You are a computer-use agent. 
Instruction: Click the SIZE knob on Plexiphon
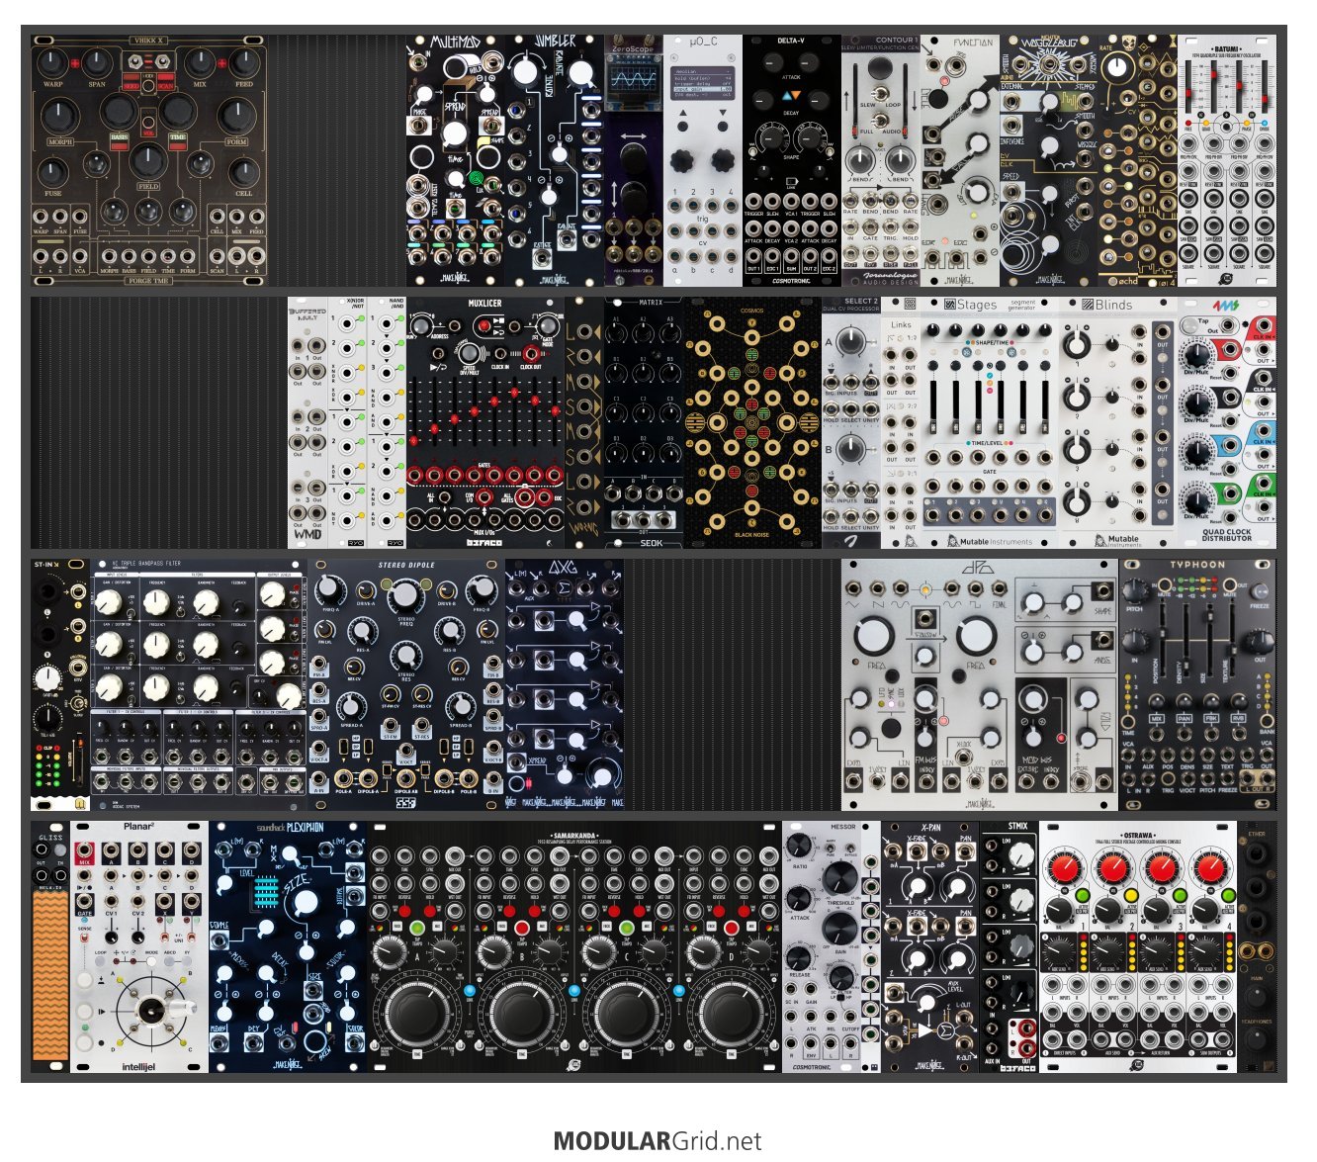(307, 901)
